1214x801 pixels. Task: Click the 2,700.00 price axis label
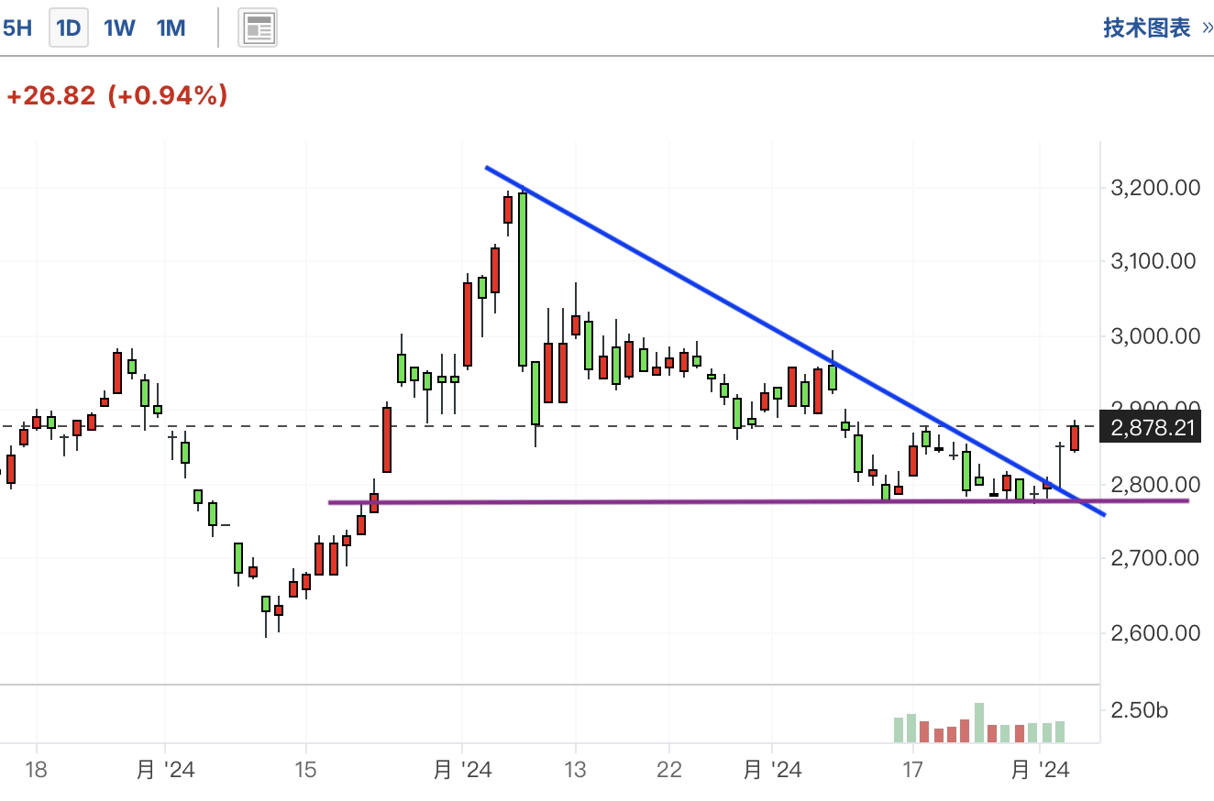click(x=1153, y=557)
